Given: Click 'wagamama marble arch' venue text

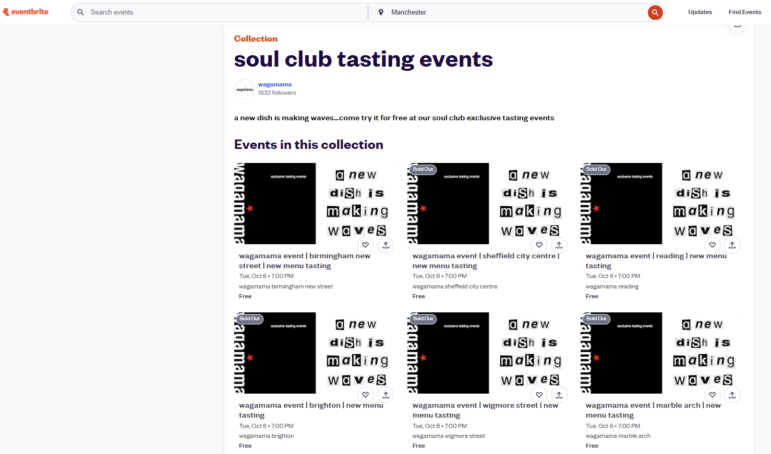Looking at the screenshot, I should coord(618,436).
